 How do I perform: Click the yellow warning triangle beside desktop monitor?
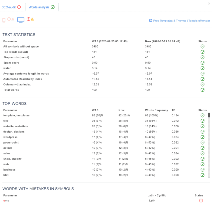(32, 19)
